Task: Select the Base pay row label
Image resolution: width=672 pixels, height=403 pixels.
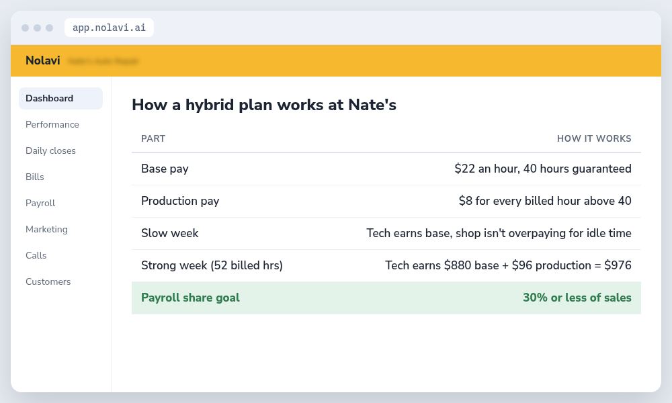Action: point(165,169)
